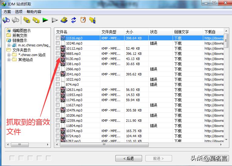Expand the 其他站点 node

point(9,60)
